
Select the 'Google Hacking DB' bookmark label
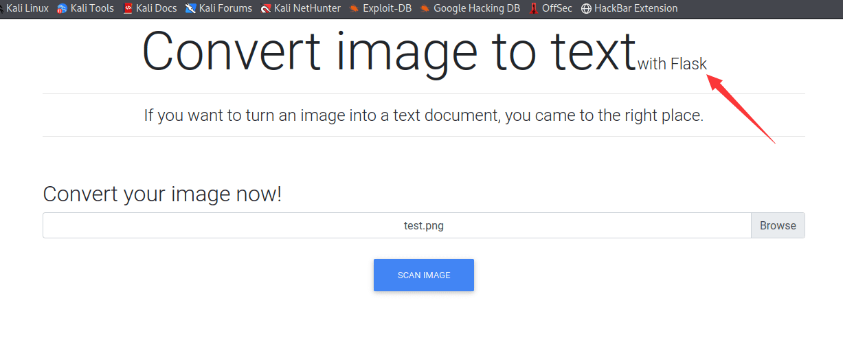point(476,9)
